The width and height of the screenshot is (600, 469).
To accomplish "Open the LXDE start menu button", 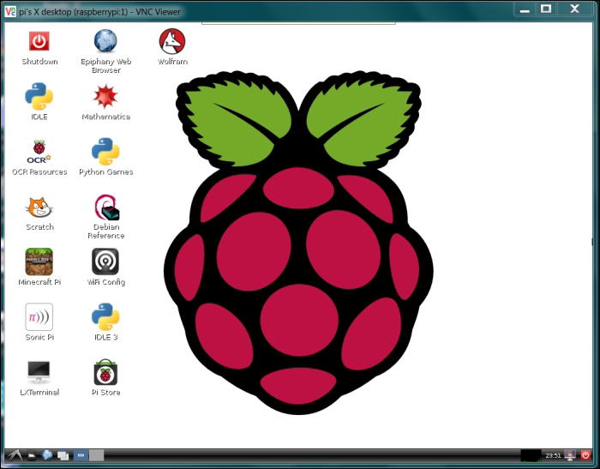I will 14,455.
